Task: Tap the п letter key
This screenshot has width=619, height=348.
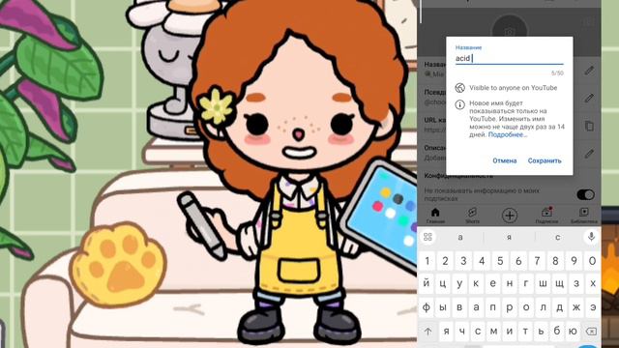Action: point(492,306)
